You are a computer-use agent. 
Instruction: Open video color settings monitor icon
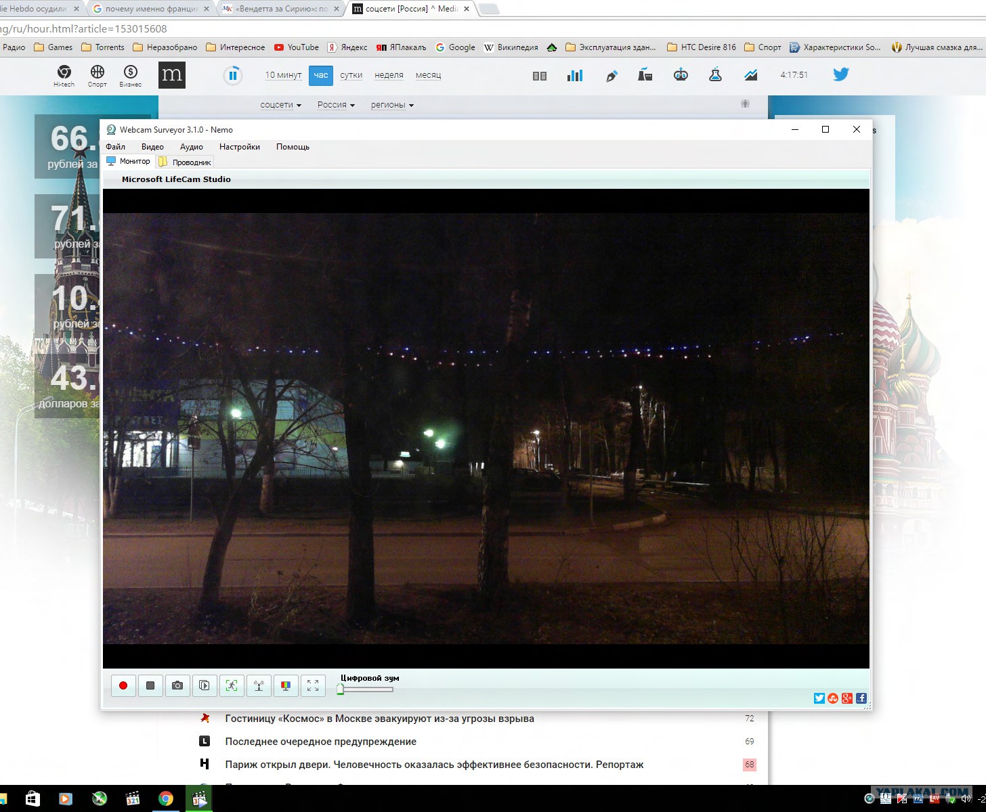click(x=286, y=685)
